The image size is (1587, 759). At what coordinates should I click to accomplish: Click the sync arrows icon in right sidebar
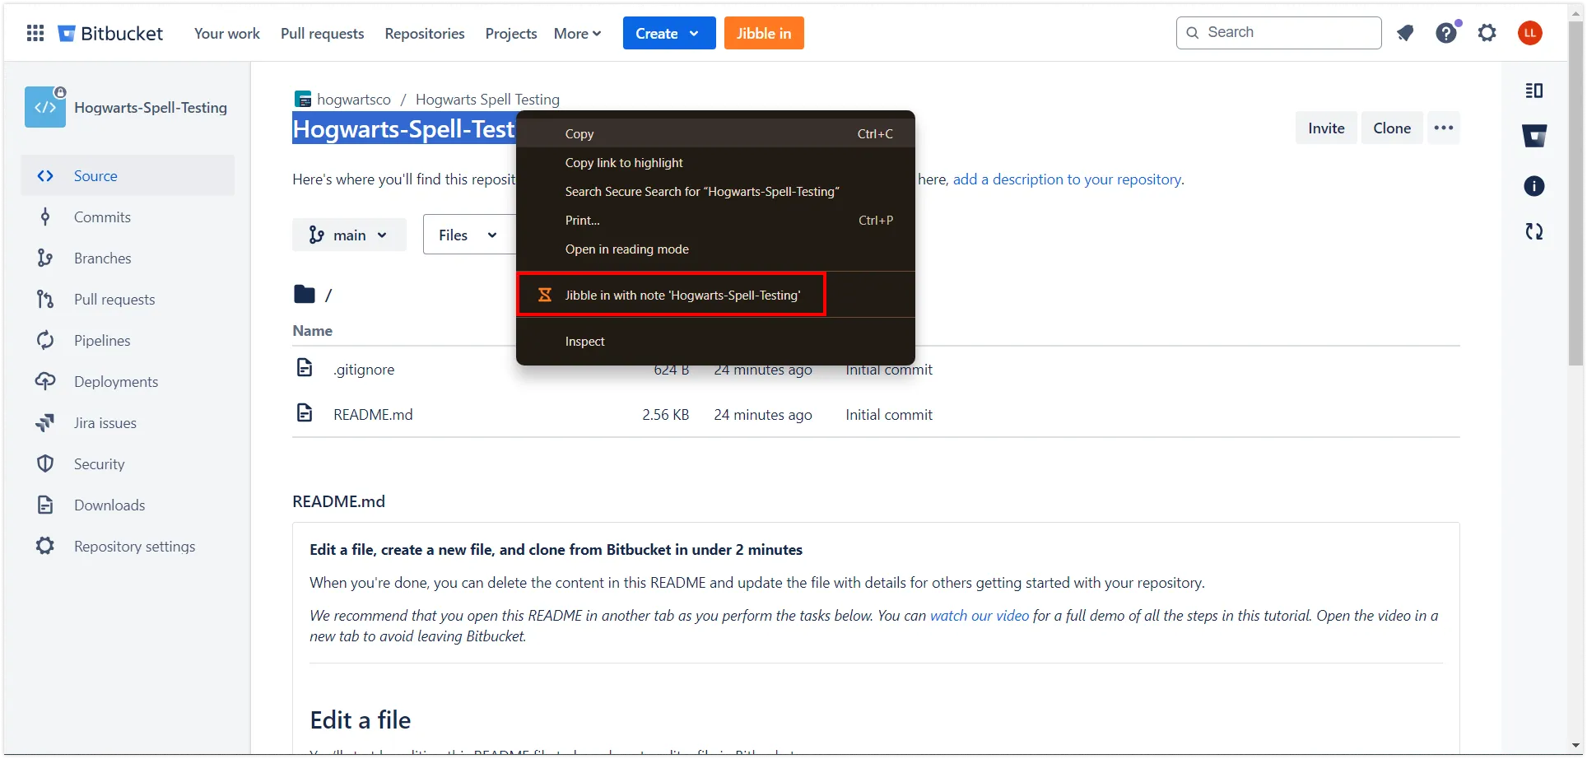click(1533, 231)
